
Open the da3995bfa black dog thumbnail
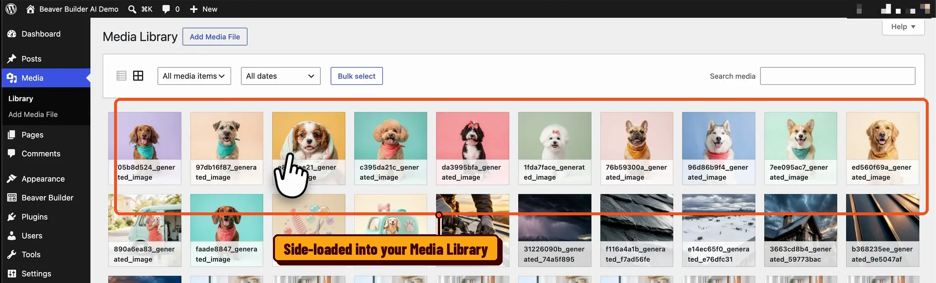point(472,149)
